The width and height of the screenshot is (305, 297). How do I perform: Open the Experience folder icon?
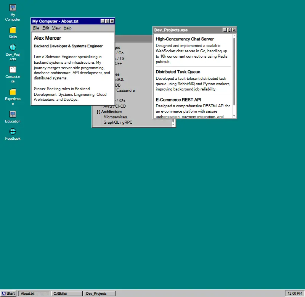coord(13,97)
